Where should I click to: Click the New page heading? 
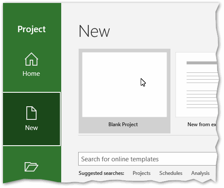point(94,31)
